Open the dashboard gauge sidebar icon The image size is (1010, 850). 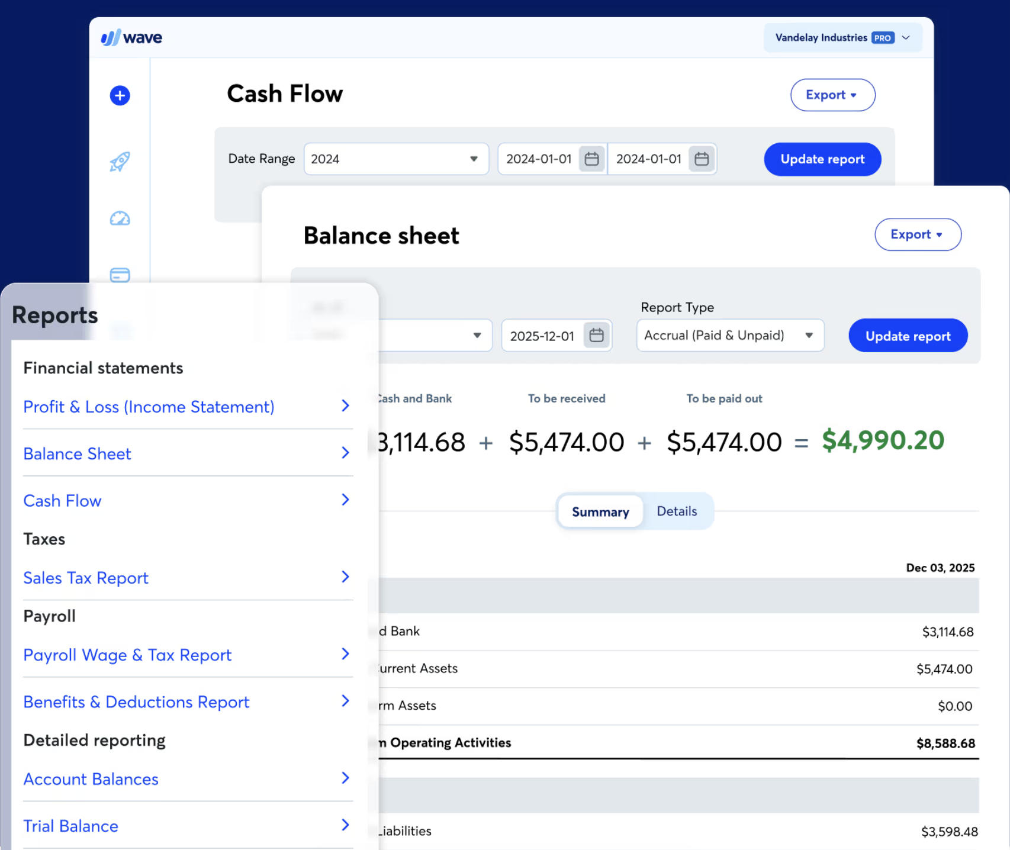click(x=120, y=218)
